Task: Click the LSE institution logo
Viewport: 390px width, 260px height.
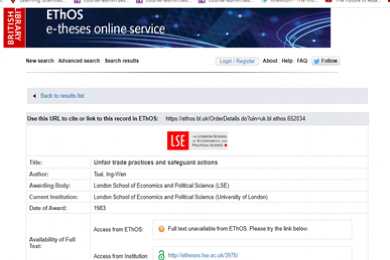Action: [197, 141]
